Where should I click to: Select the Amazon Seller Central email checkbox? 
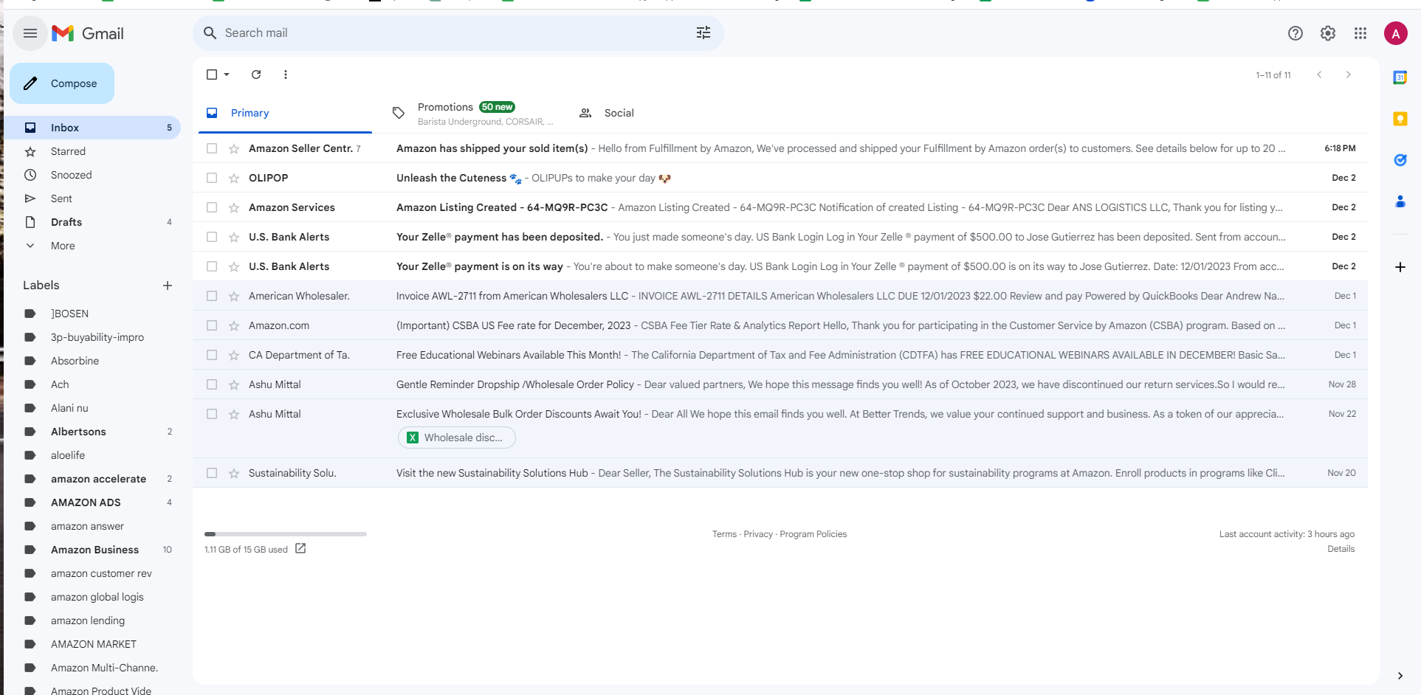212,148
